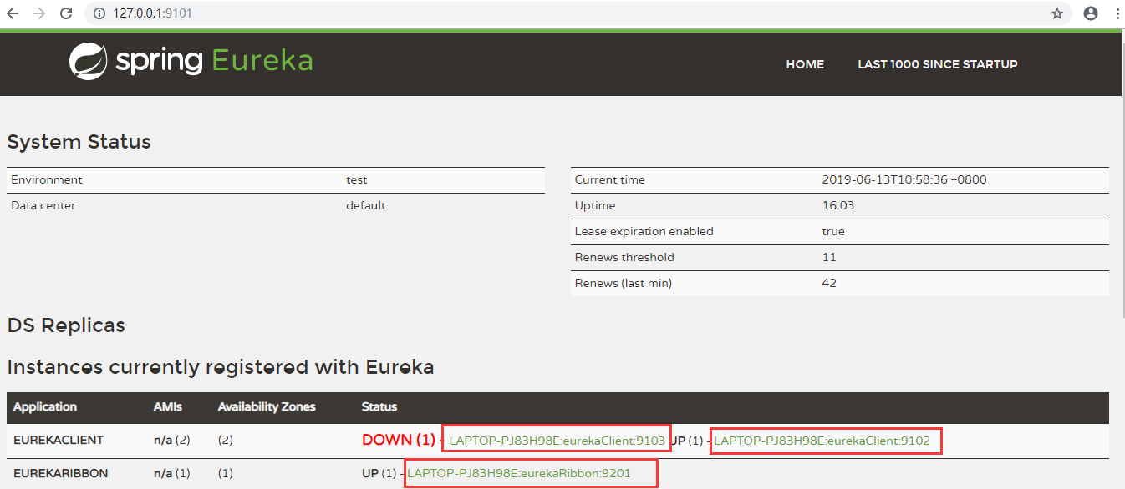
Task: Reload the page with refresh icon
Action: (64, 13)
